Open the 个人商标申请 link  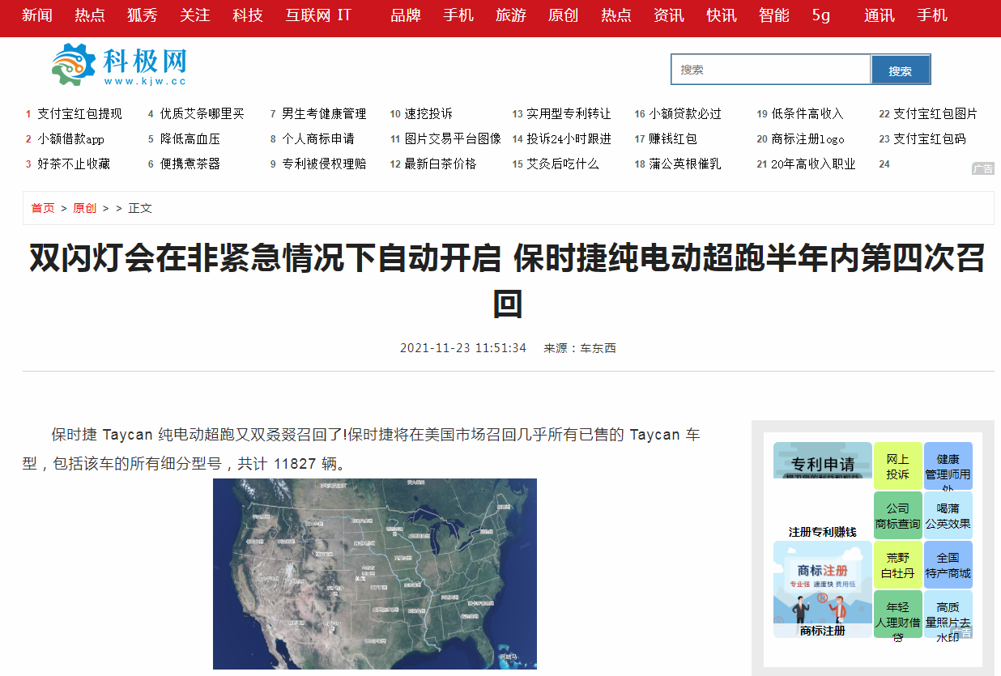click(x=318, y=139)
